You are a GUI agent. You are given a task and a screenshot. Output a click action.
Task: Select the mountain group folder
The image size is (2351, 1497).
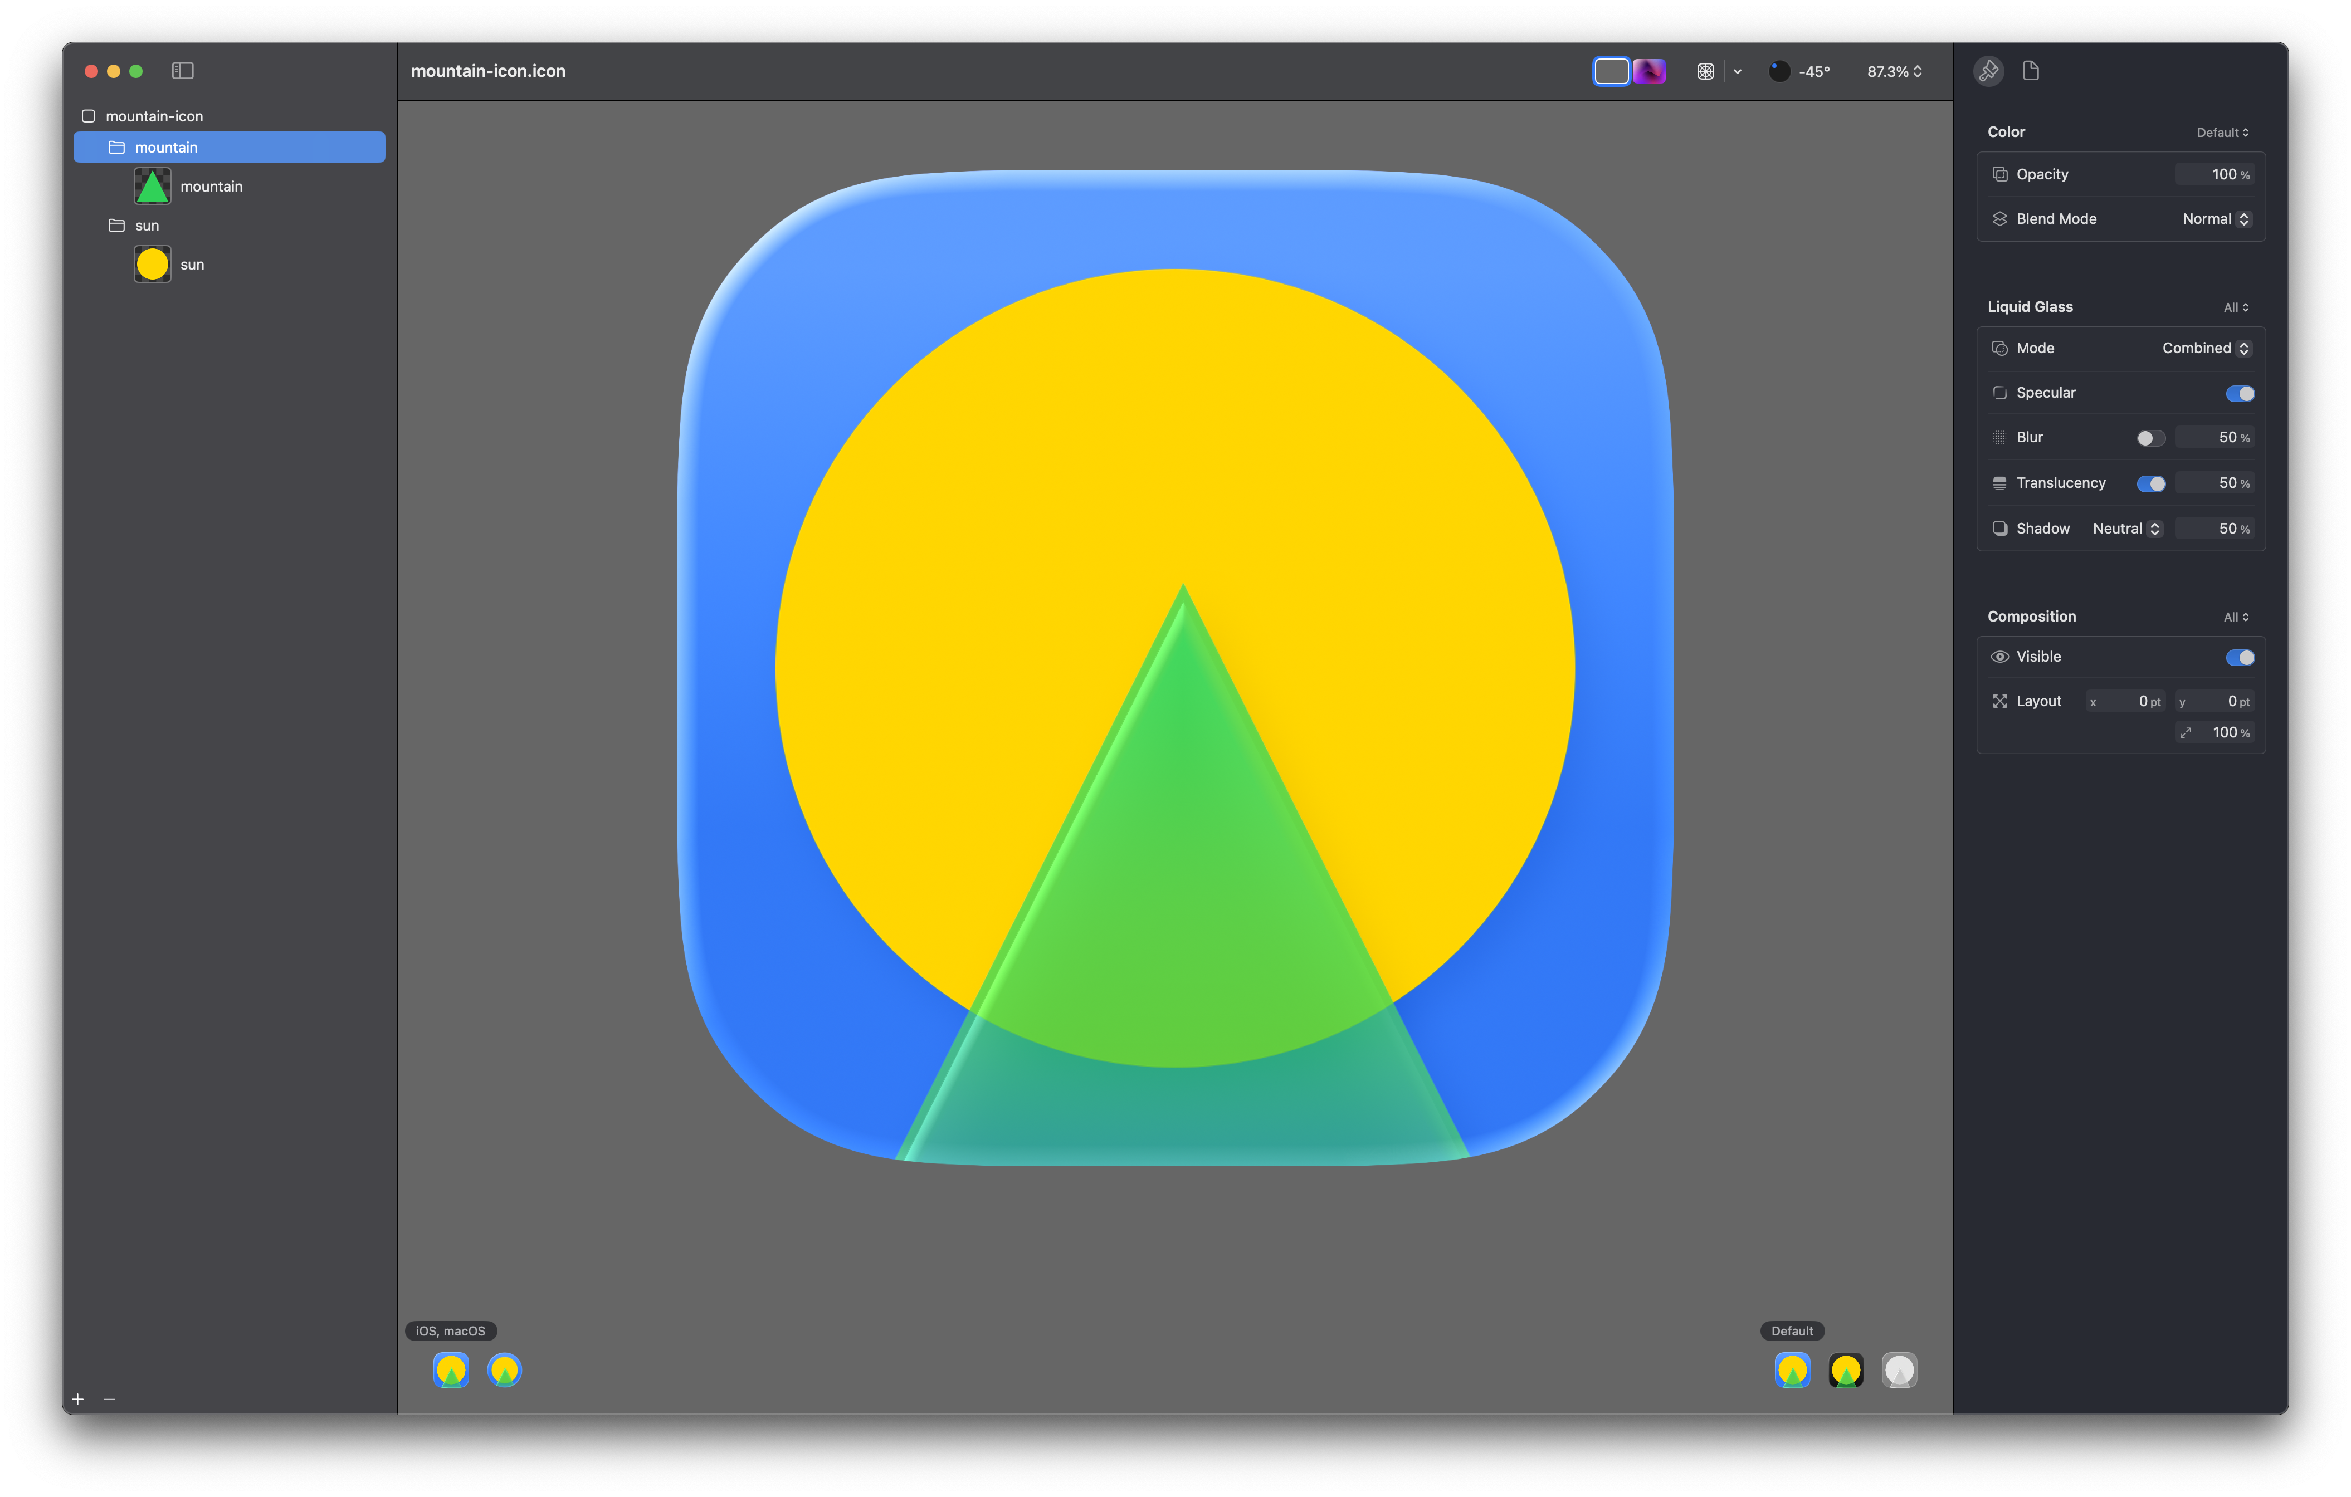pos(230,148)
